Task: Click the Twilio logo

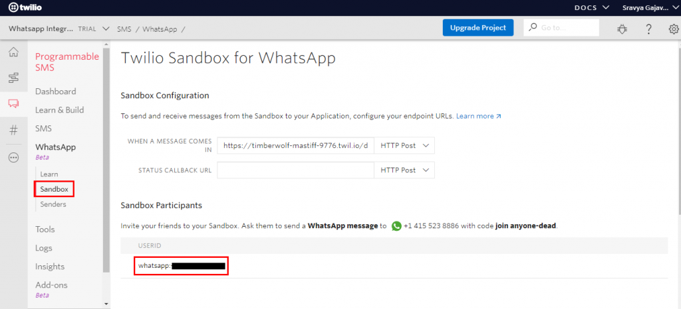Action: click(x=25, y=7)
